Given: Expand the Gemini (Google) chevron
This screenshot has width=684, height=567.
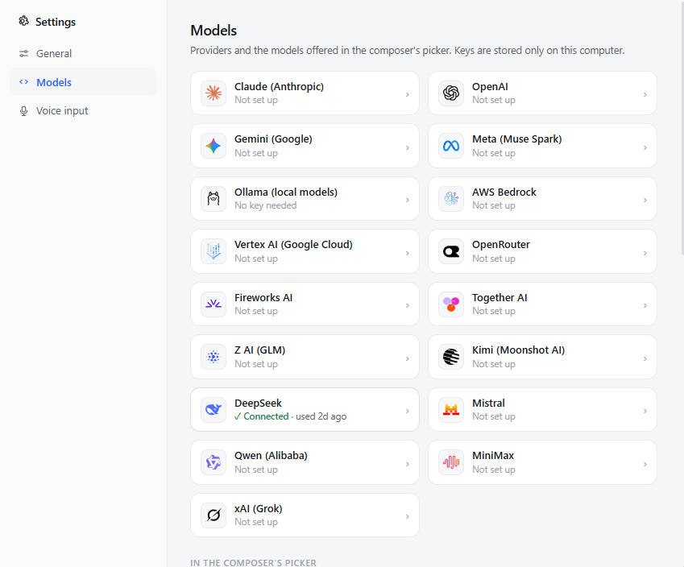Looking at the screenshot, I should click(408, 147).
